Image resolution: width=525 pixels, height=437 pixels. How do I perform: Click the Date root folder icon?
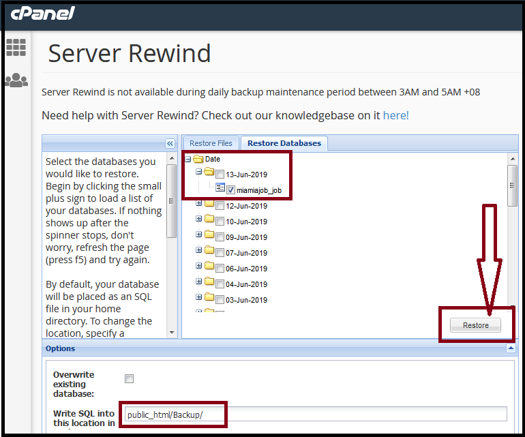[198, 159]
